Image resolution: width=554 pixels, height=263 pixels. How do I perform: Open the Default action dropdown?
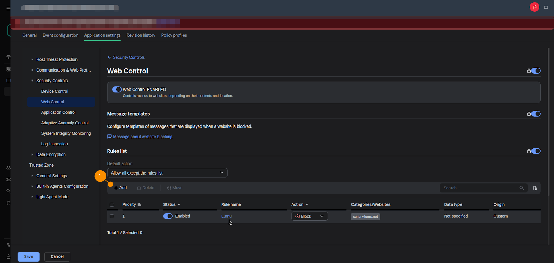coord(167,173)
